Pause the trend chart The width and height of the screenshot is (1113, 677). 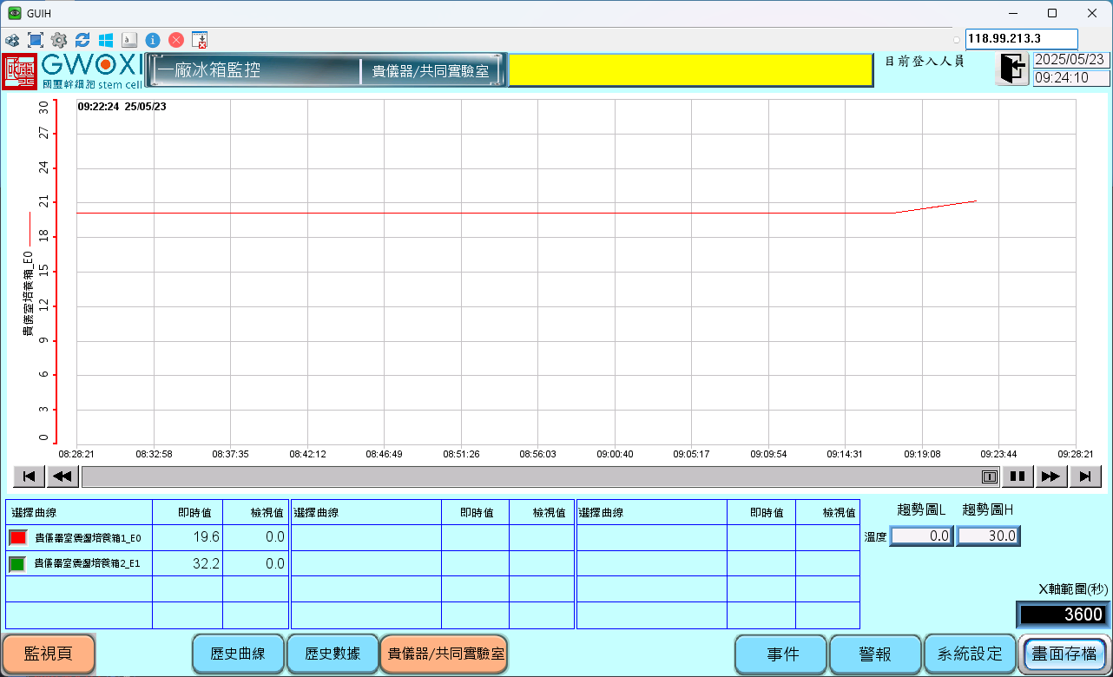[1018, 477]
